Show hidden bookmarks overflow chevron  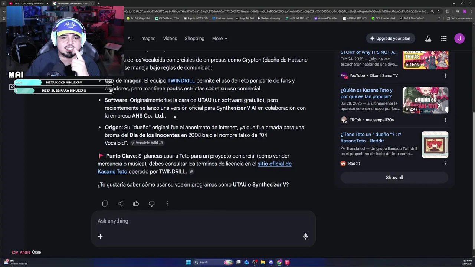[439, 18]
